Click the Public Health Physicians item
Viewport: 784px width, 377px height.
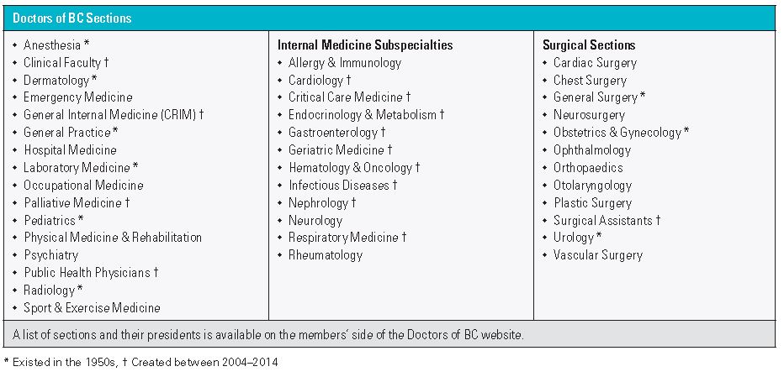coord(87,273)
